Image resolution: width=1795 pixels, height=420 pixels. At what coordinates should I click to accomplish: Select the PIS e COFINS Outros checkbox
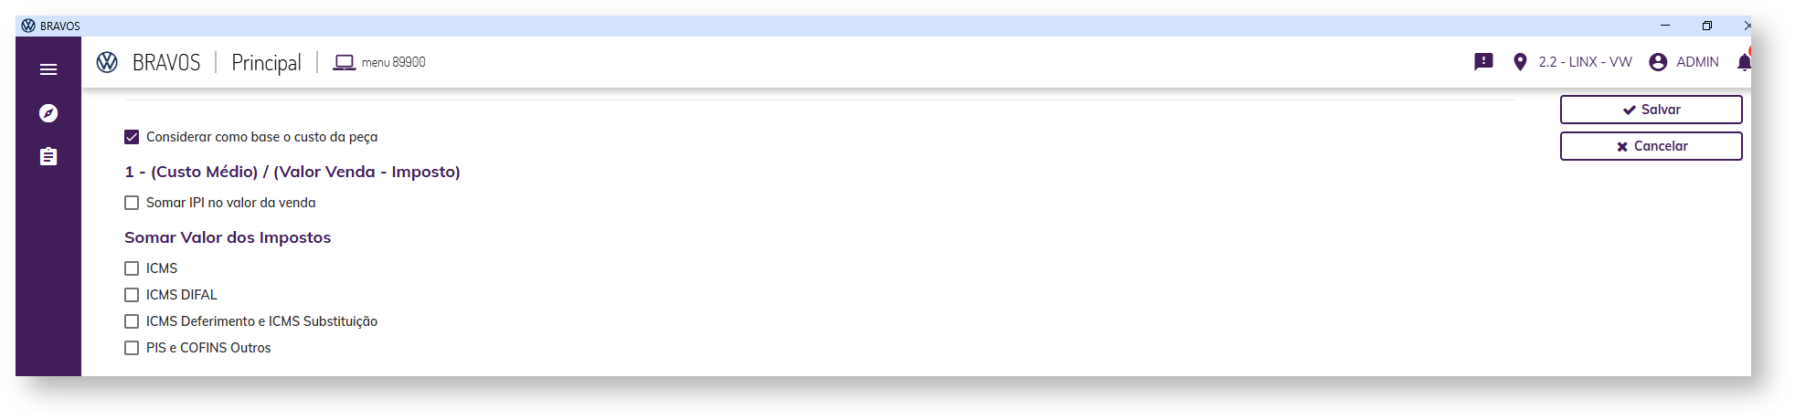pyautogui.click(x=132, y=348)
